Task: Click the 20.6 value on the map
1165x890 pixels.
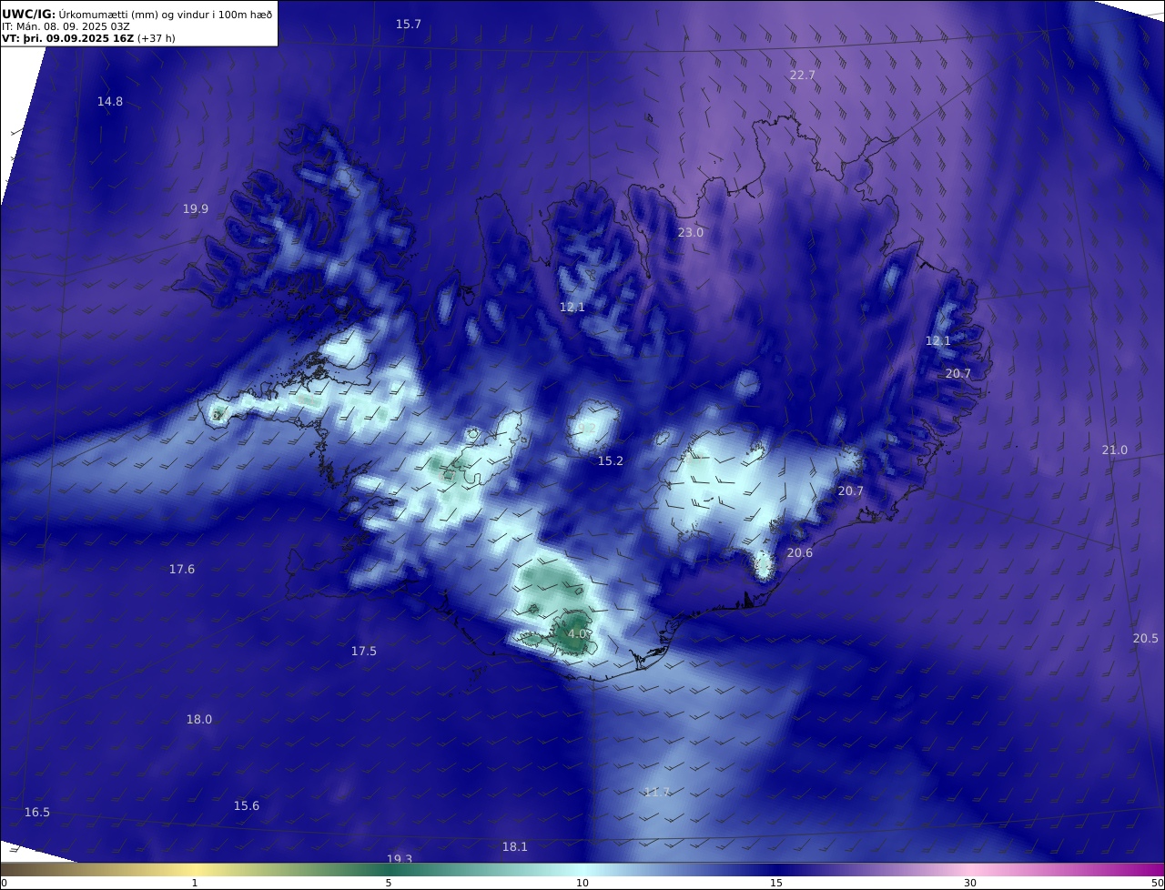Action: 800,553
